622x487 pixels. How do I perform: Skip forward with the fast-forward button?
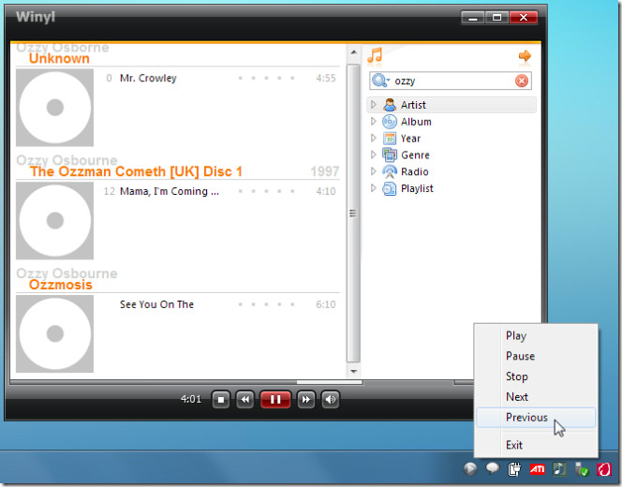click(305, 399)
